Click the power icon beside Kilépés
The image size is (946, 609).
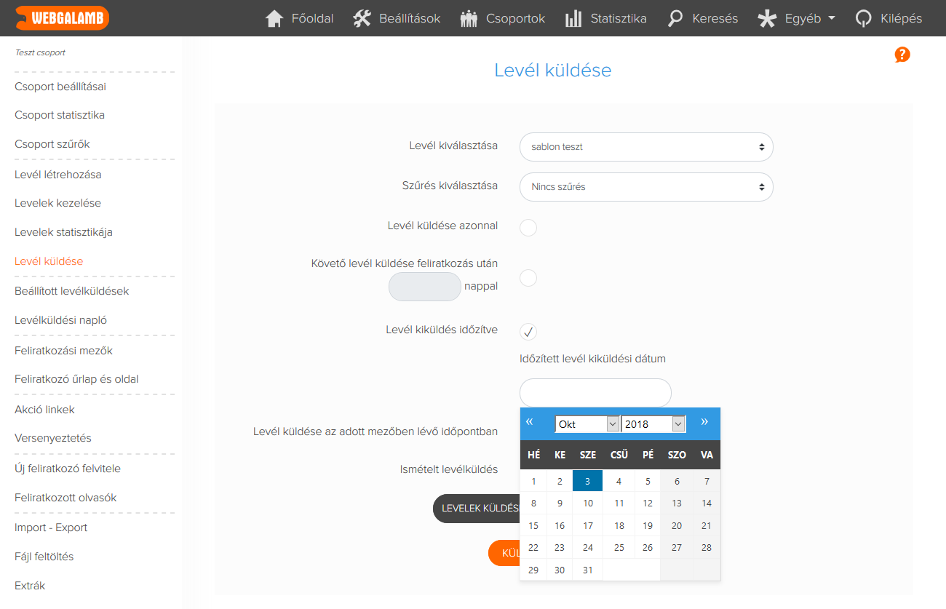click(864, 18)
